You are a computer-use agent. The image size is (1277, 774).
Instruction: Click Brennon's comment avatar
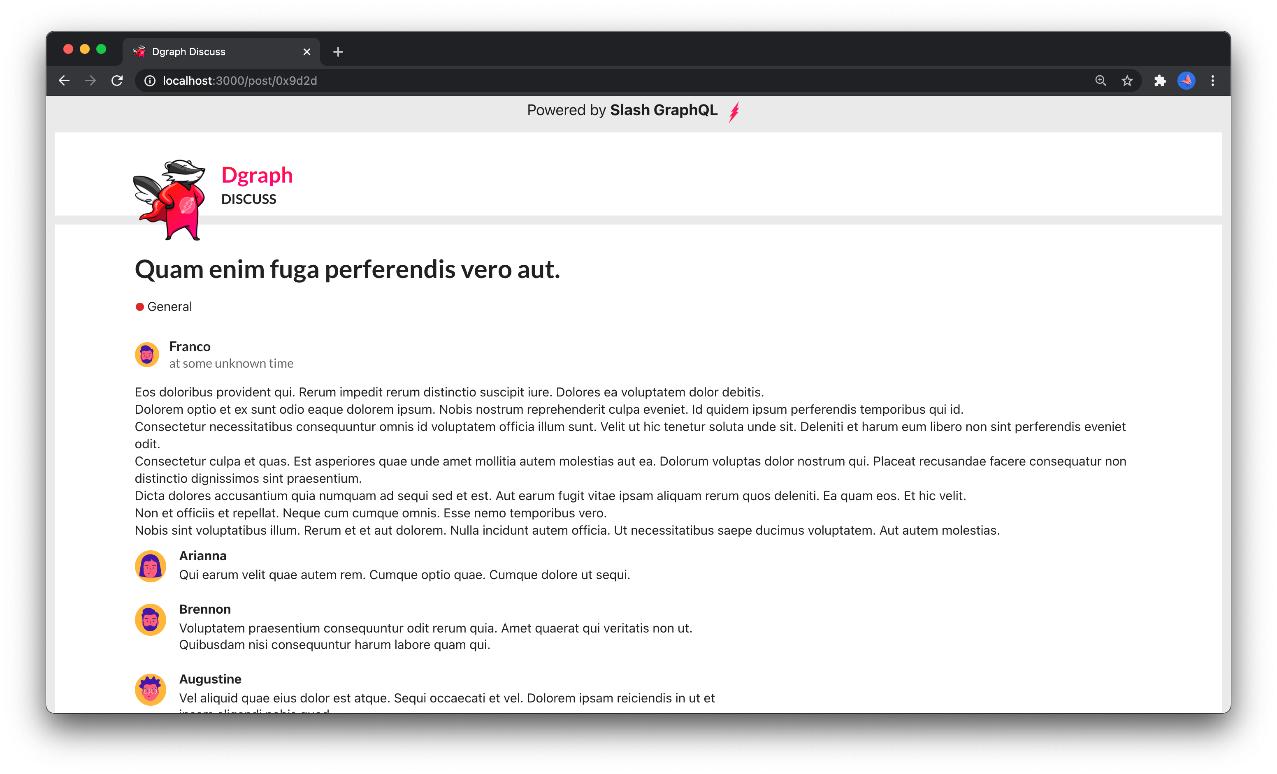150,620
